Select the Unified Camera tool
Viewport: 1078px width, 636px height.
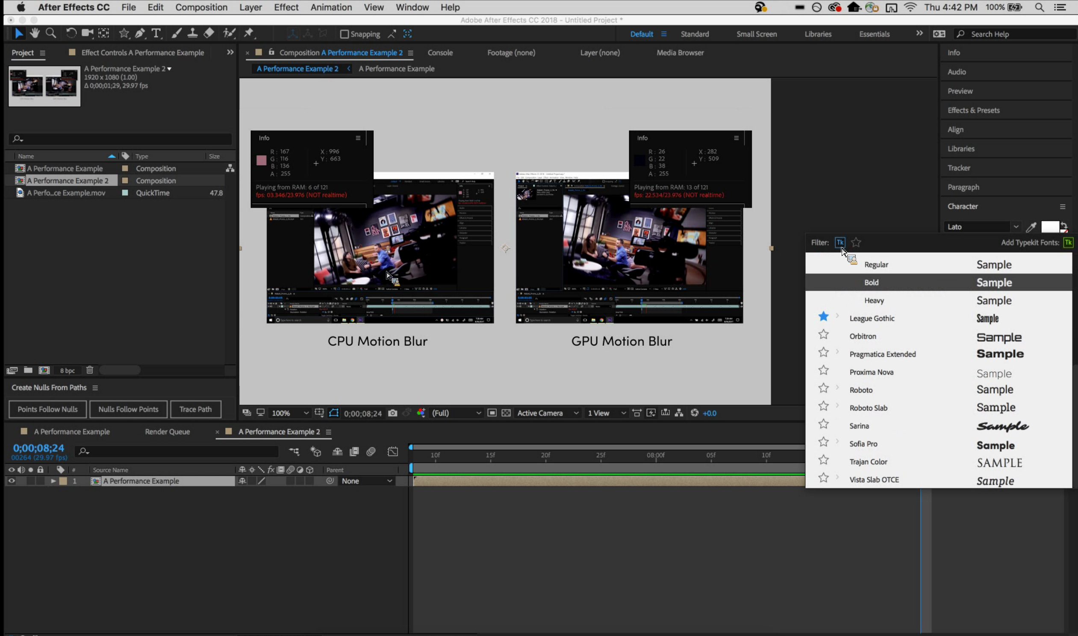[x=88, y=33]
